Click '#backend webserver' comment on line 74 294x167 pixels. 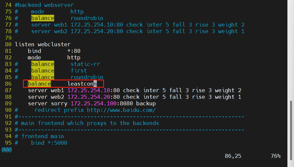tap(44, 5)
